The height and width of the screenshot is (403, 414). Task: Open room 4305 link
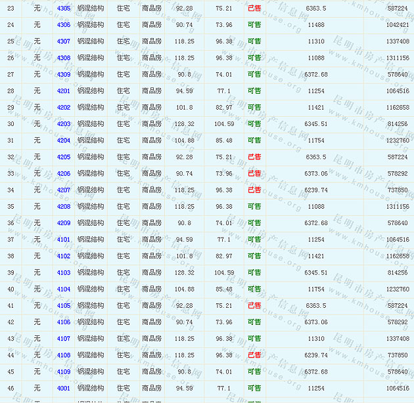64,9
